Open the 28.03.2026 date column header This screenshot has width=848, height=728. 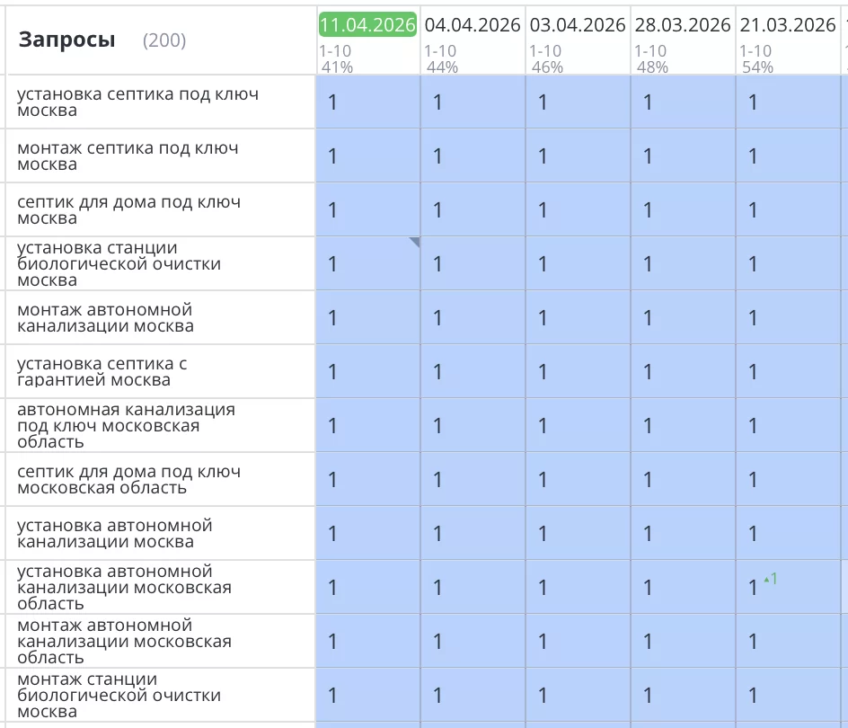(683, 24)
